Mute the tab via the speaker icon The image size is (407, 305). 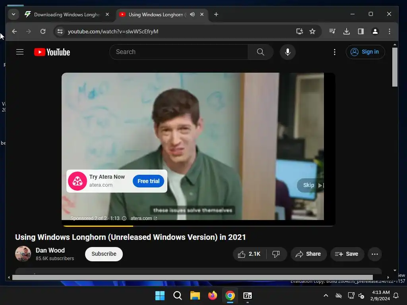(x=192, y=15)
